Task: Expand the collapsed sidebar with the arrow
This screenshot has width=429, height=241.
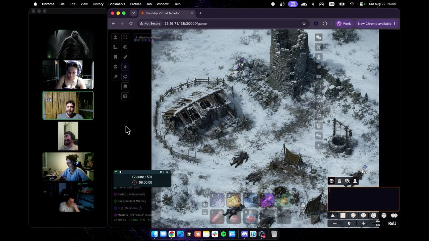Action: coord(318,145)
